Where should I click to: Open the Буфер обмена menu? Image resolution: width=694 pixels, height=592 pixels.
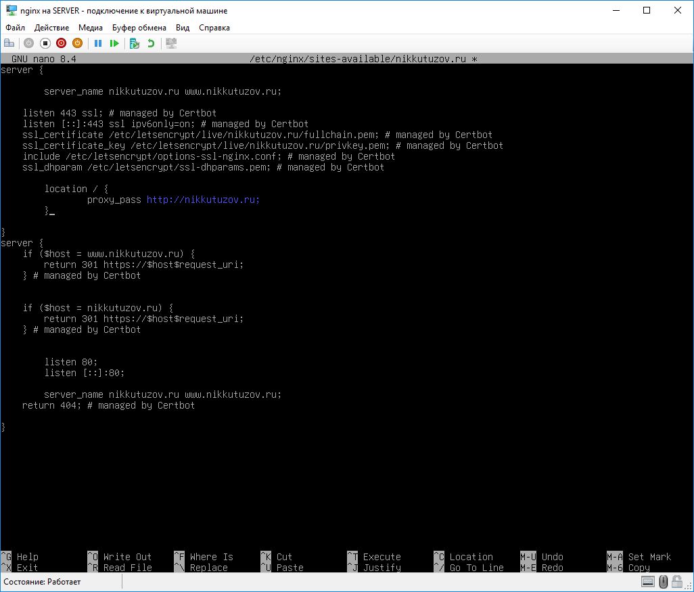click(139, 28)
